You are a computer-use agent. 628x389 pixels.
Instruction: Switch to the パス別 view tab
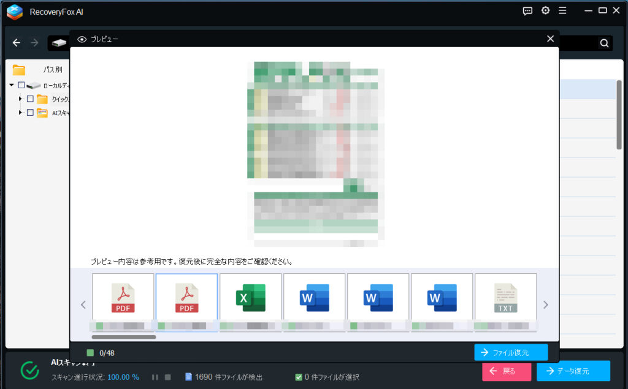(x=52, y=69)
